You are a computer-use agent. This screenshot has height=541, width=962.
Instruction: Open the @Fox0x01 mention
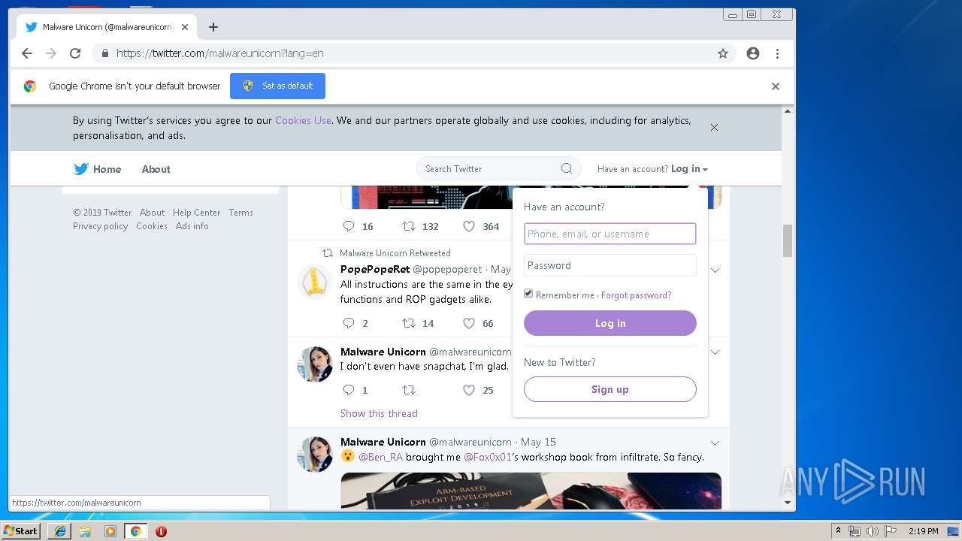coord(487,457)
